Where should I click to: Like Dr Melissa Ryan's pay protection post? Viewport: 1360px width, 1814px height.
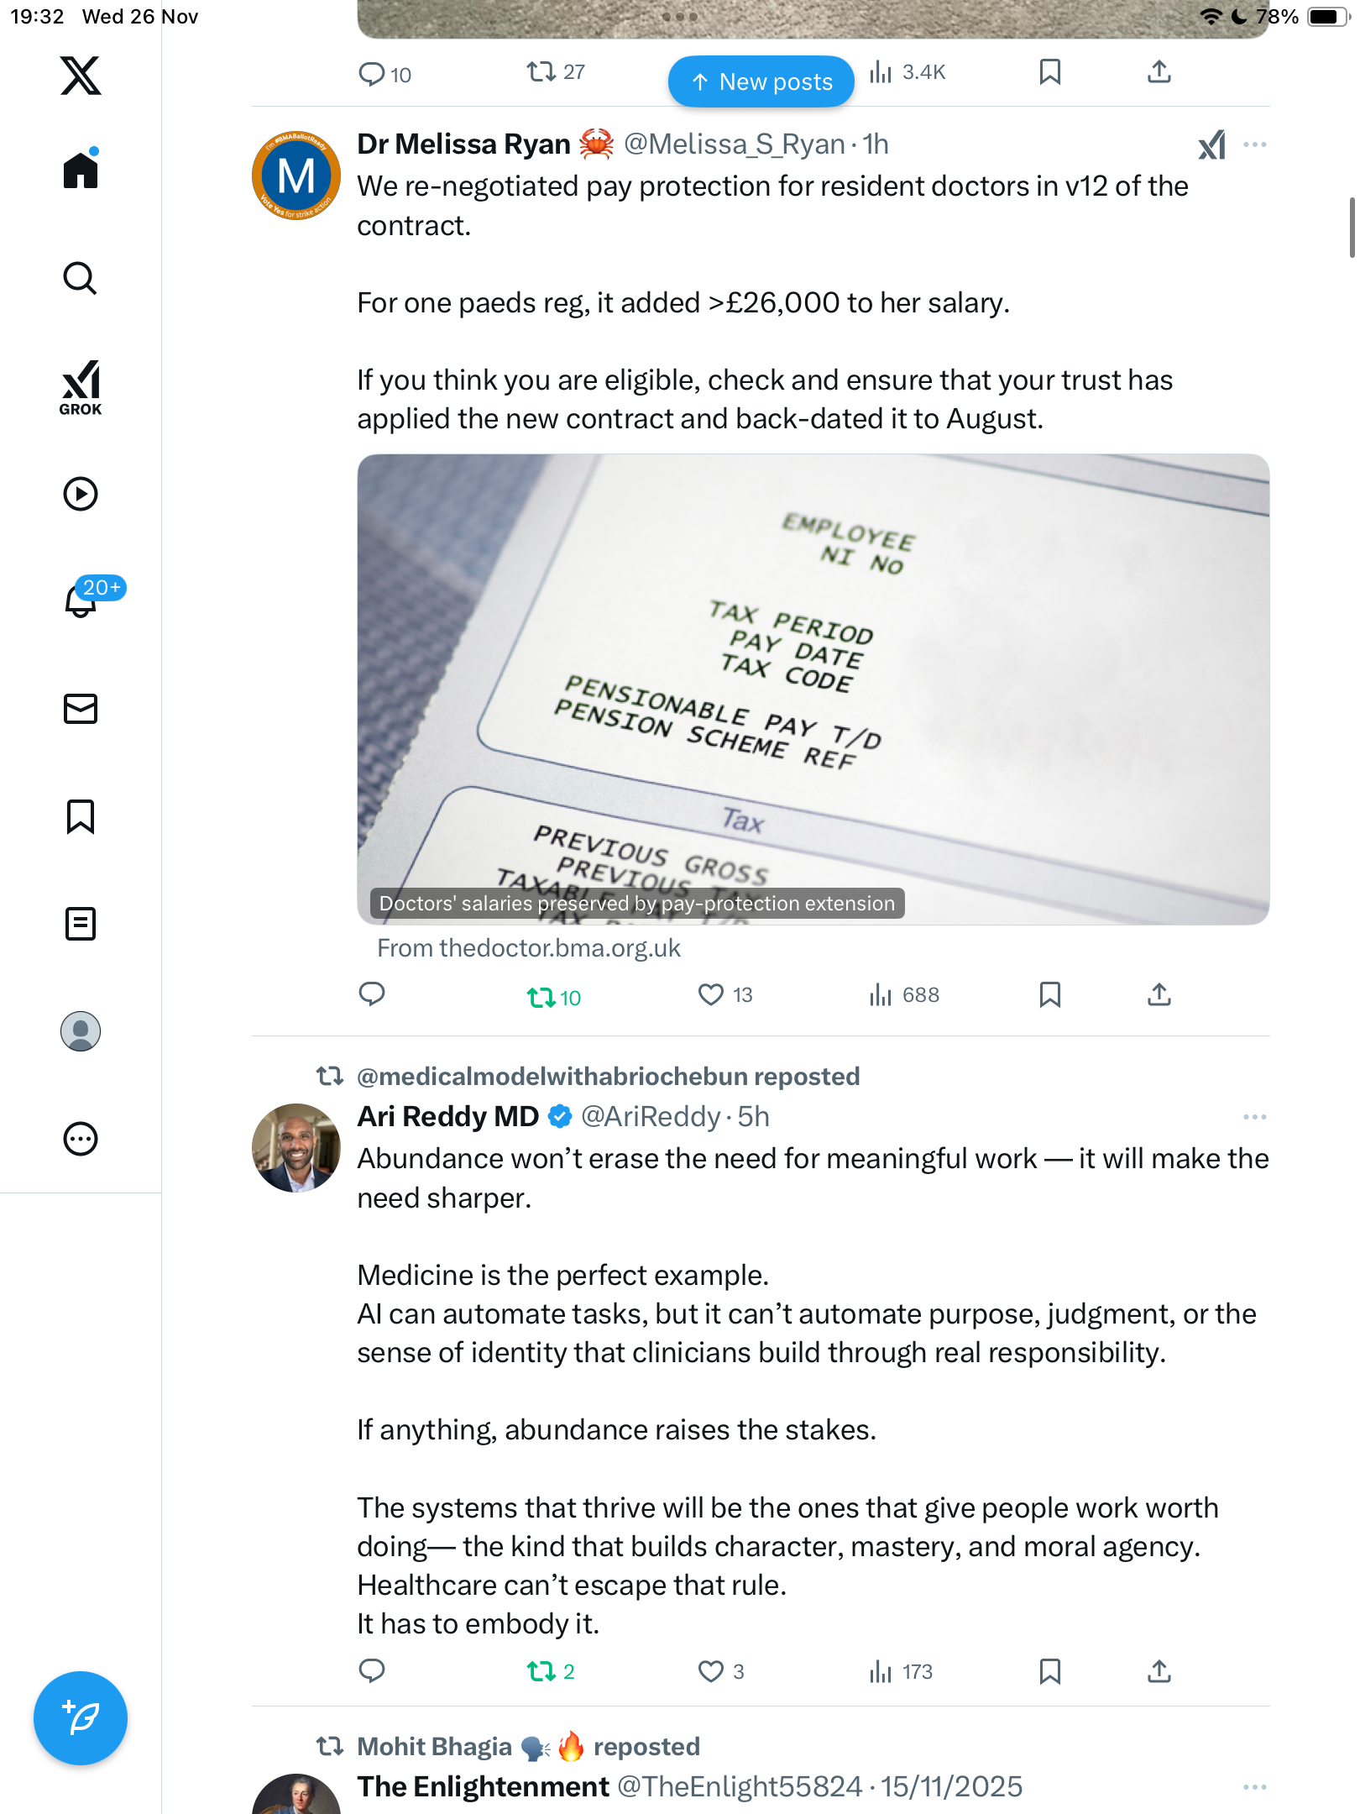coord(711,995)
